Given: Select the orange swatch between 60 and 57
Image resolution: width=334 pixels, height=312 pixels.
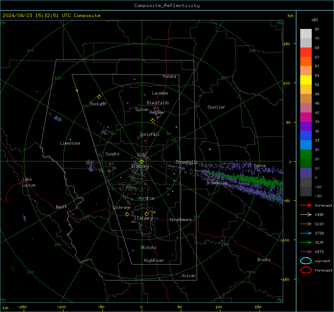Looking at the screenshot, I should point(306,62).
